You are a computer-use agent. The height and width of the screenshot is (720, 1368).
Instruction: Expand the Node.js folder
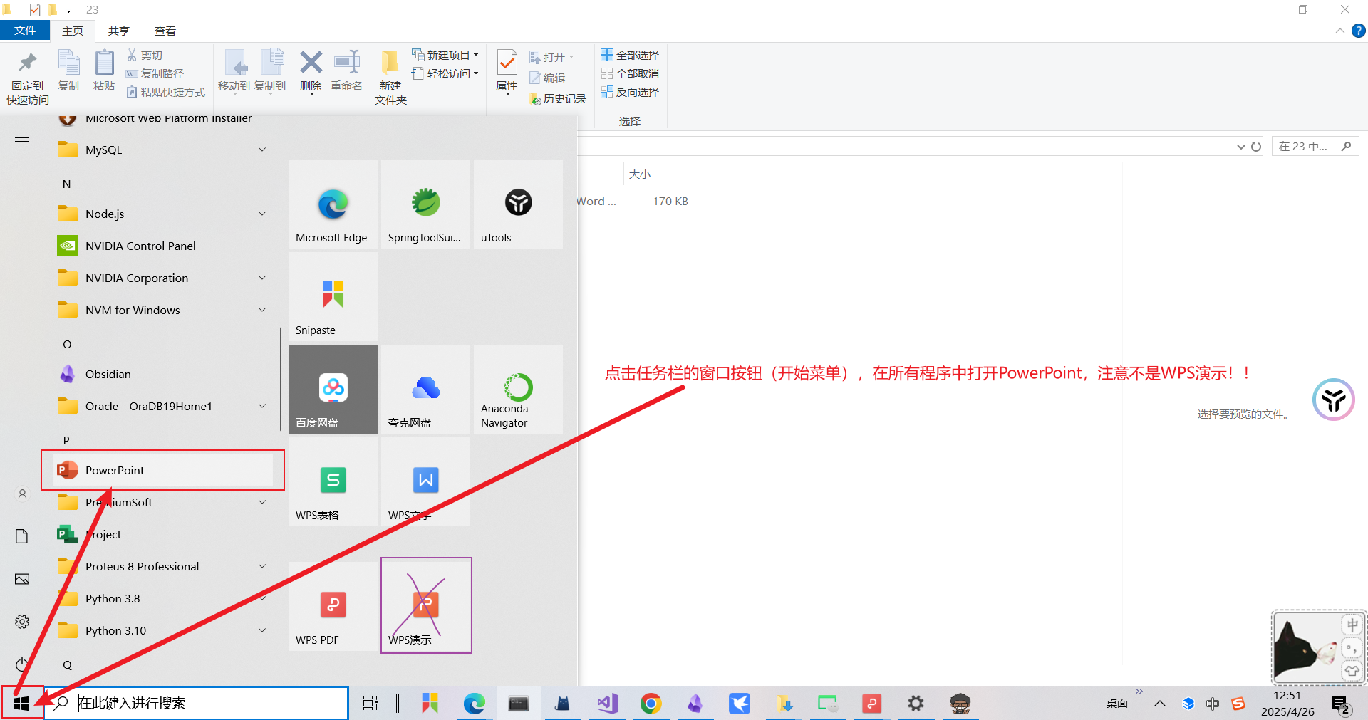point(262,214)
